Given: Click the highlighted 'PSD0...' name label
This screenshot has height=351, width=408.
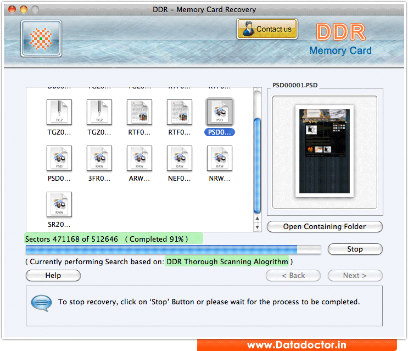Looking at the screenshot, I should 220,132.
